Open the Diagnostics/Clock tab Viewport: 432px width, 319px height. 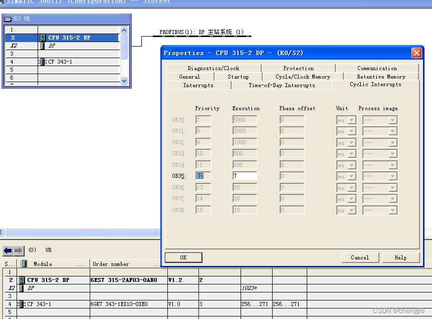coord(213,68)
